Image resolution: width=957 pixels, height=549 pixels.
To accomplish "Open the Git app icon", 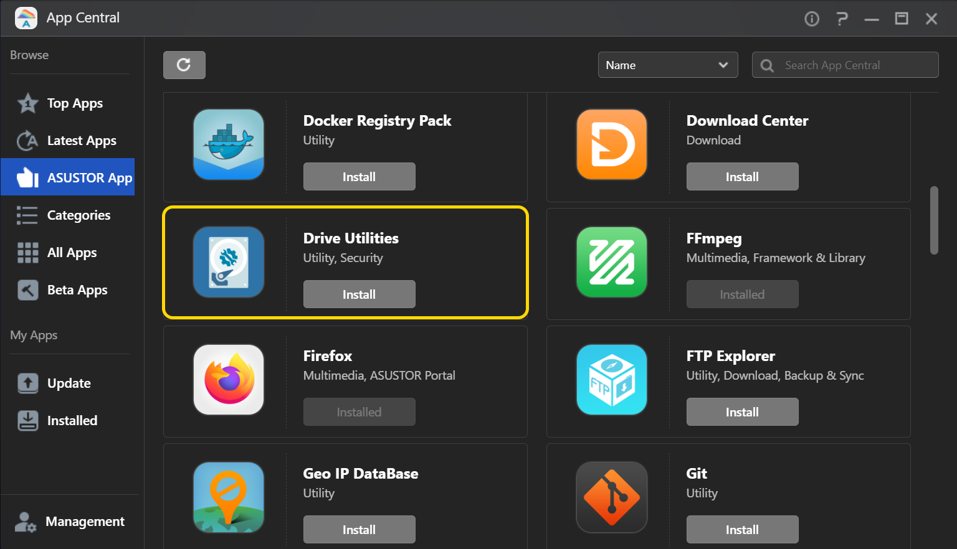I will point(612,497).
